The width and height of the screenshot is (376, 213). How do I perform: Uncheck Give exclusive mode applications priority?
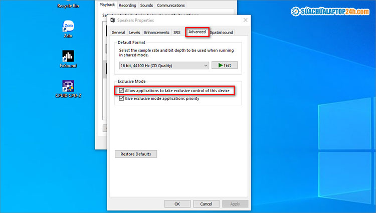click(x=122, y=99)
